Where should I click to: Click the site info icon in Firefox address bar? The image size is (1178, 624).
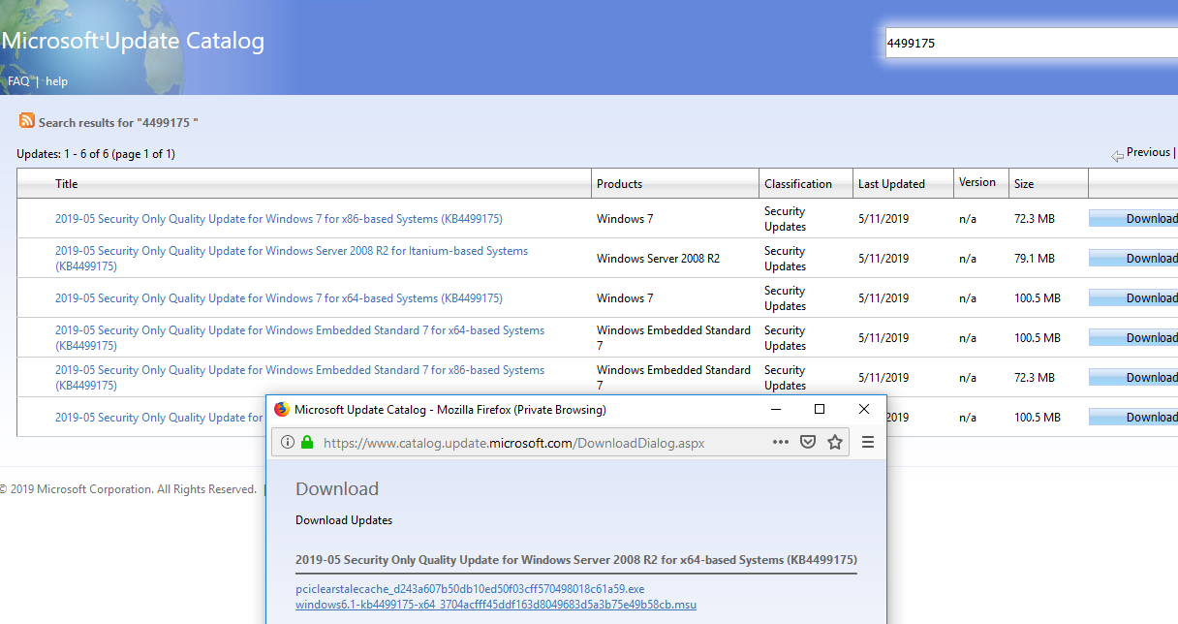point(288,443)
